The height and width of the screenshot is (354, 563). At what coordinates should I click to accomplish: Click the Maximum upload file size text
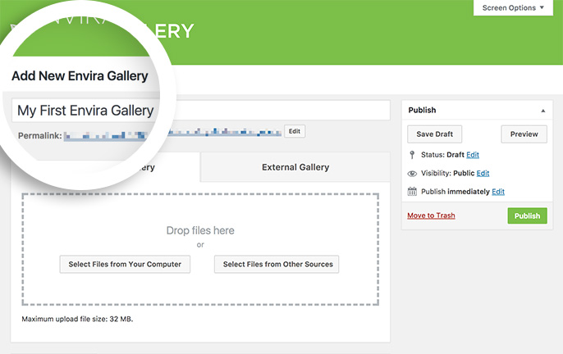coord(77,319)
